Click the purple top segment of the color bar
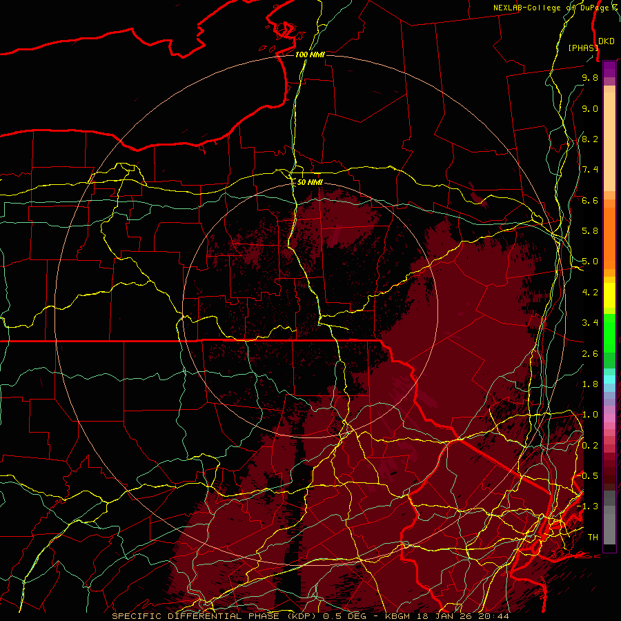The image size is (621, 621). coord(609,69)
